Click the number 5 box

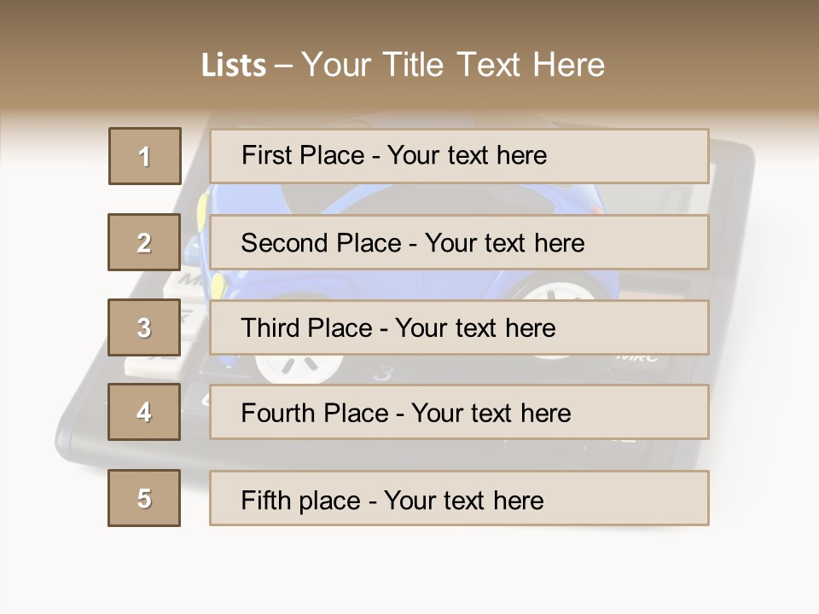click(144, 498)
